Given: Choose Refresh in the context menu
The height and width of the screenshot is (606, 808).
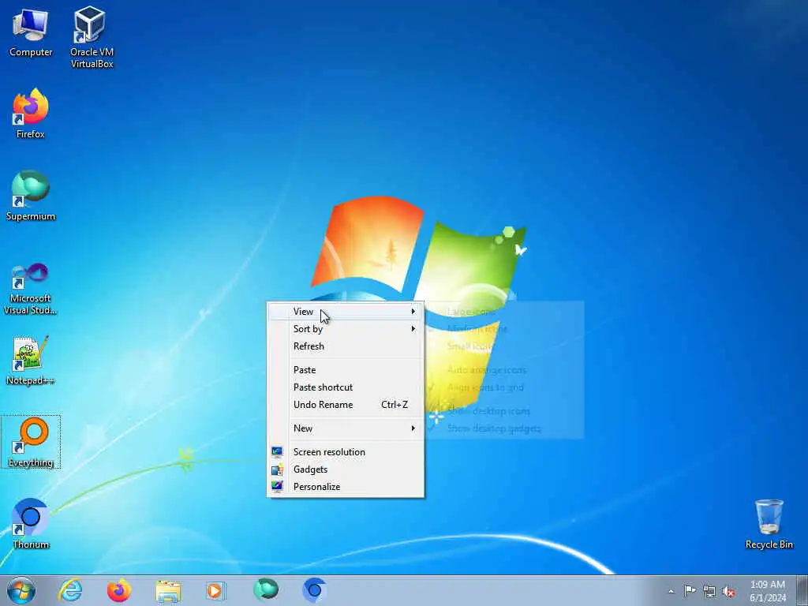Looking at the screenshot, I should [x=346, y=346].
